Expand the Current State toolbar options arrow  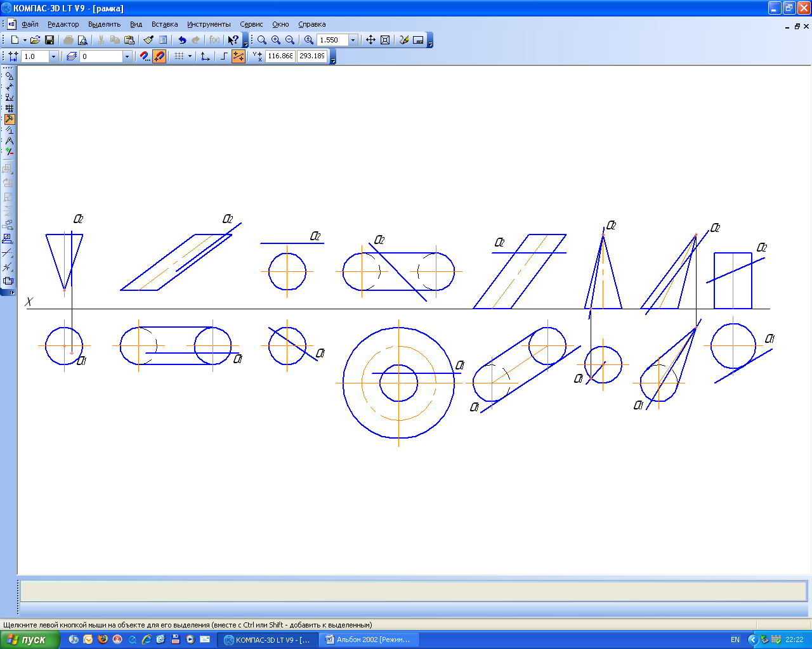point(332,56)
